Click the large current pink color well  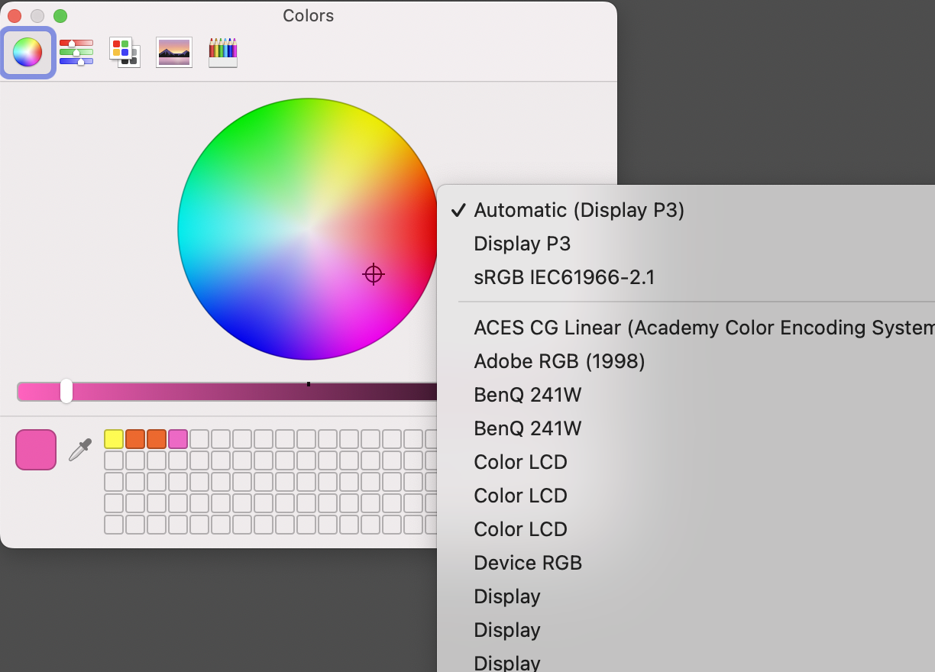pos(36,450)
